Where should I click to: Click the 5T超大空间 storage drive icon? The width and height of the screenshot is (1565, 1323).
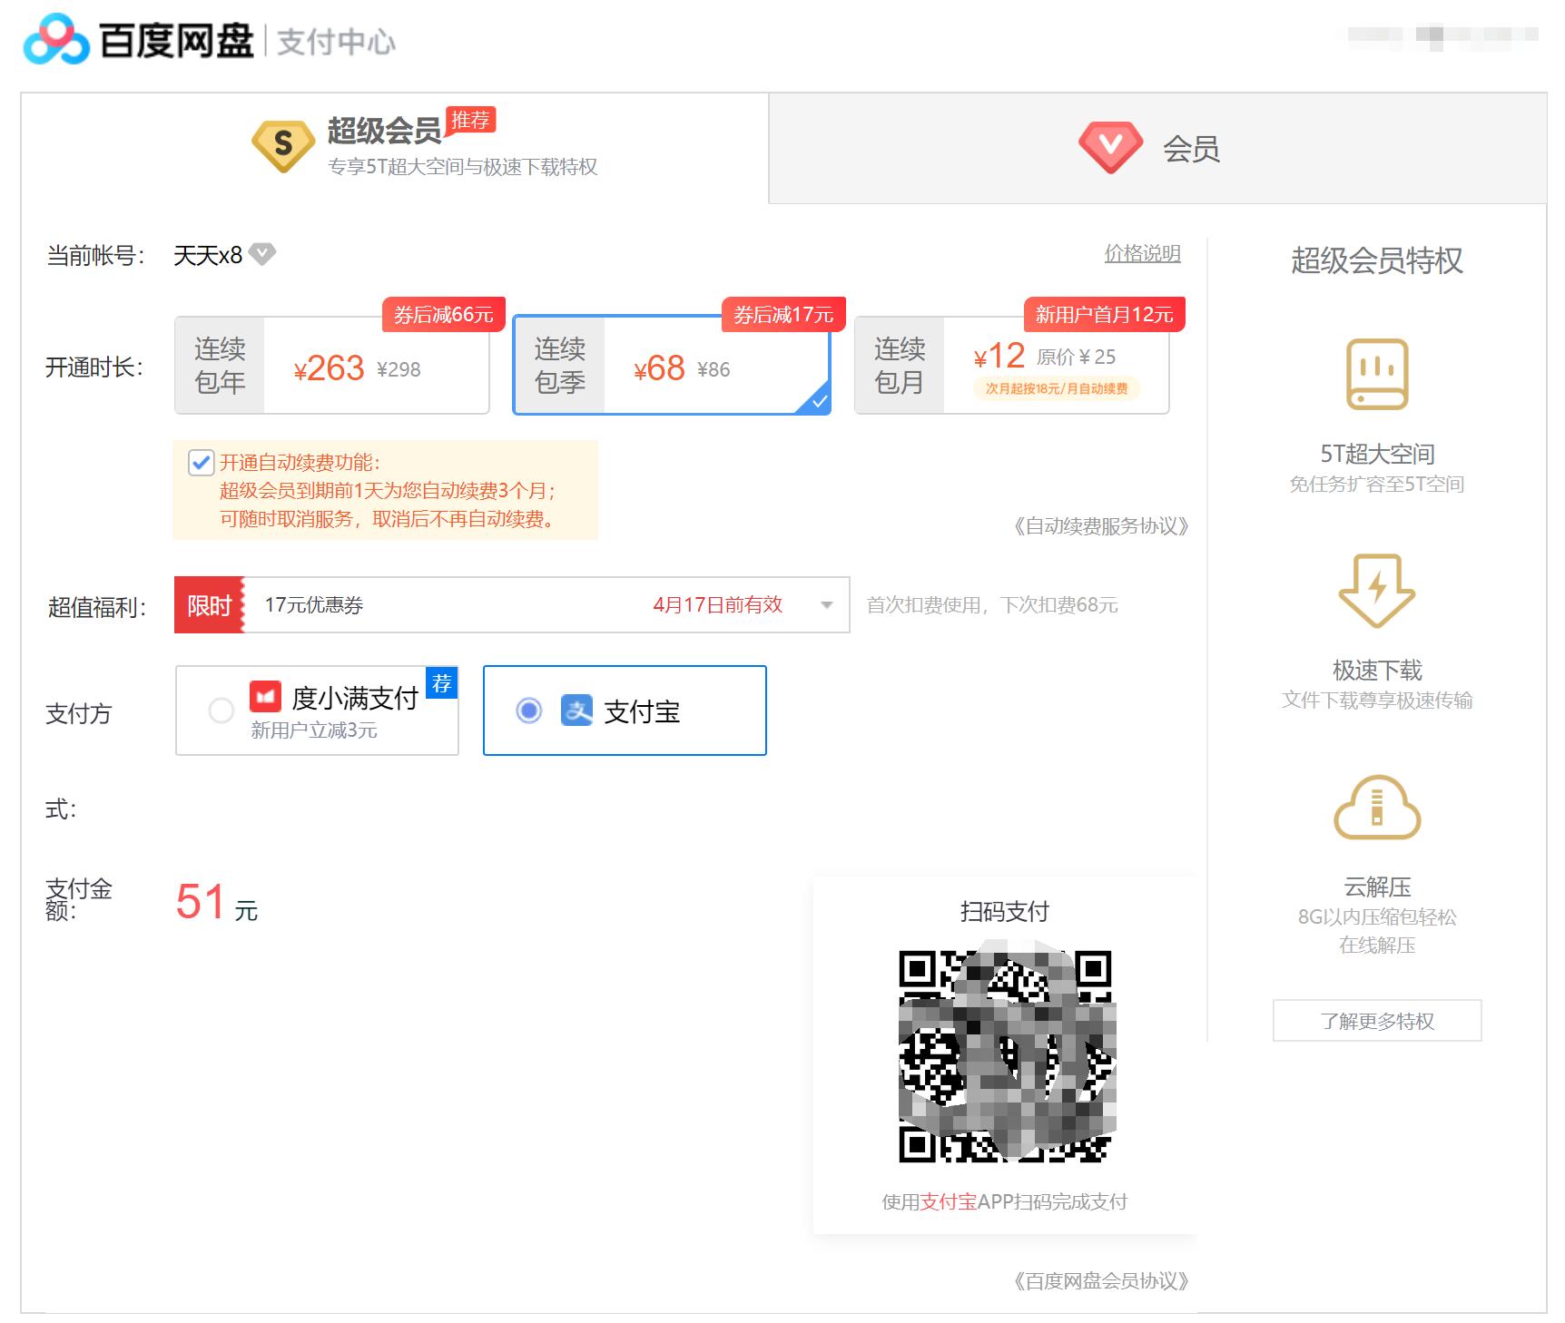tap(1377, 374)
